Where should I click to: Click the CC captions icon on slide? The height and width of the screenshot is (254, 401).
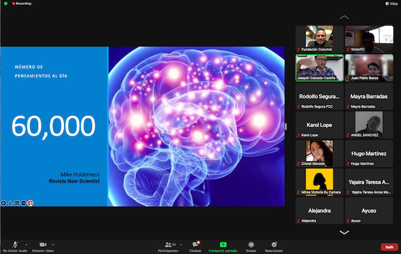17,203
